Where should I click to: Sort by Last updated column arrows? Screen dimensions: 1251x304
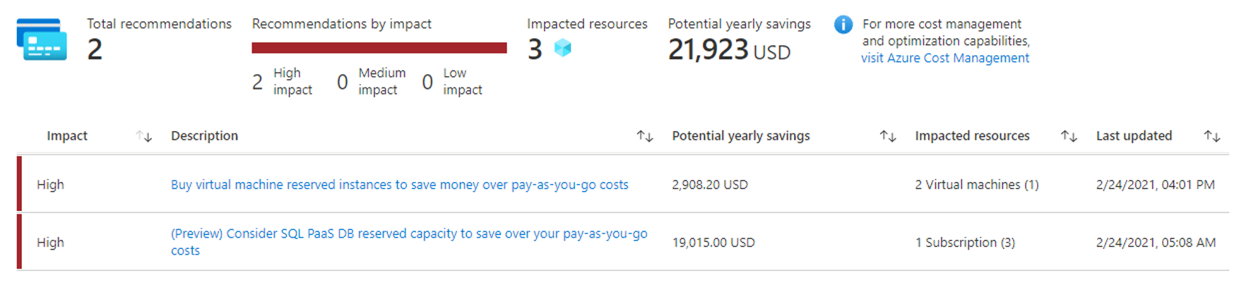[x=1212, y=136]
